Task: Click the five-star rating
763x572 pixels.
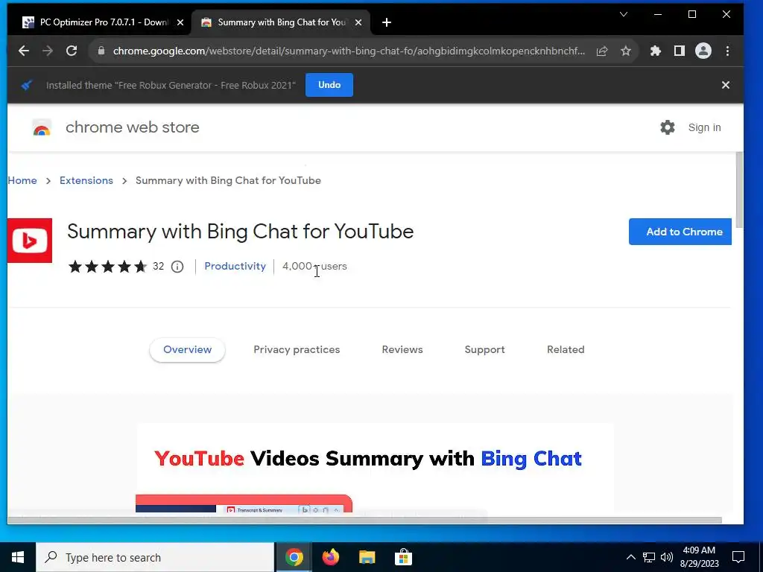Action: coord(107,267)
